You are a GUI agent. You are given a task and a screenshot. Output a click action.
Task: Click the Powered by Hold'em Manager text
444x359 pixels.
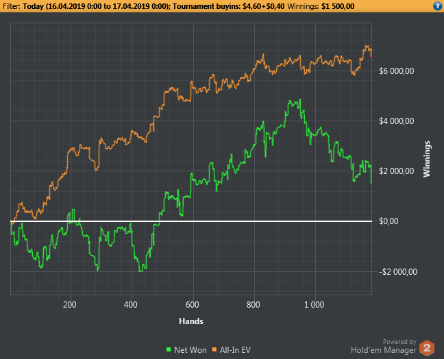[384, 346]
